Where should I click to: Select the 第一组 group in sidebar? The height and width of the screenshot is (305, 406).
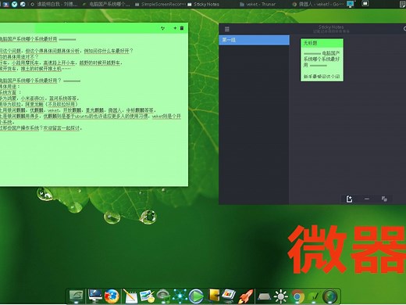(x=254, y=40)
